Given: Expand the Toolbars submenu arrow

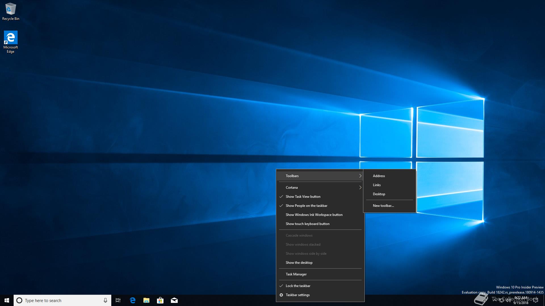Looking at the screenshot, I should click(360, 176).
